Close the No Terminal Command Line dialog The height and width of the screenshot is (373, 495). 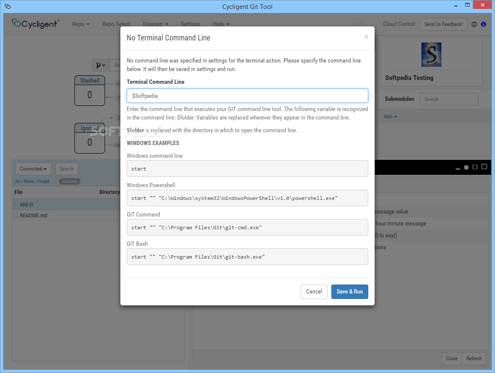(366, 37)
